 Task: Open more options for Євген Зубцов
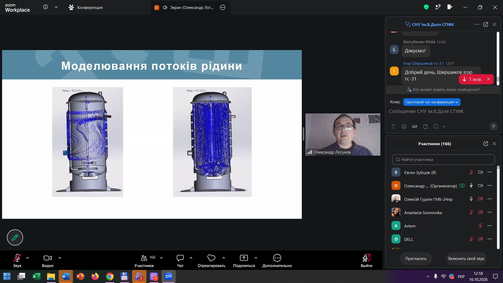(489, 172)
